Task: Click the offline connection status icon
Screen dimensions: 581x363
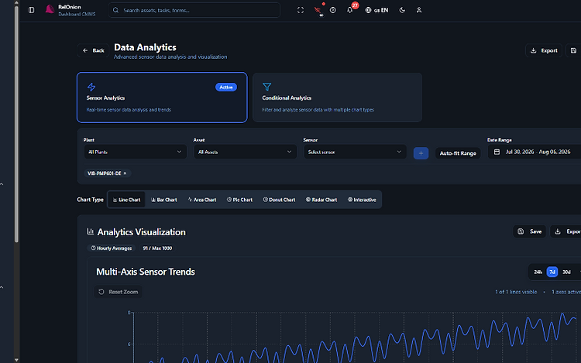Action: pos(318,10)
